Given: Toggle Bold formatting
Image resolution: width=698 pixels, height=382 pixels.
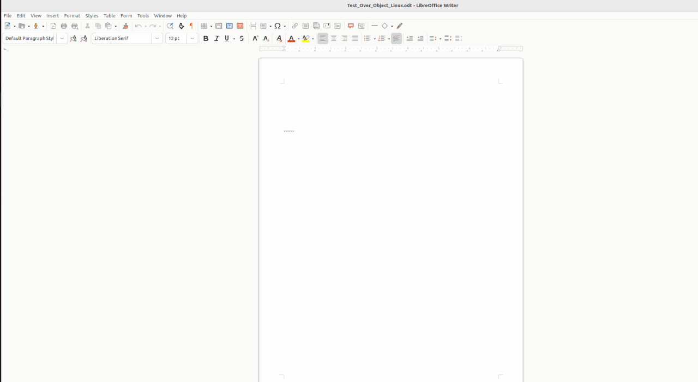Looking at the screenshot, I should tap(206, 39).
